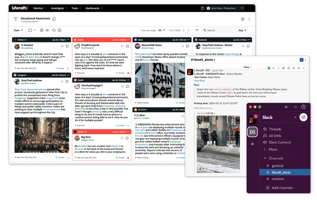The width and height of the screenshot is (317, 200).
Task: Switch to list view
Action: point(47,30)
